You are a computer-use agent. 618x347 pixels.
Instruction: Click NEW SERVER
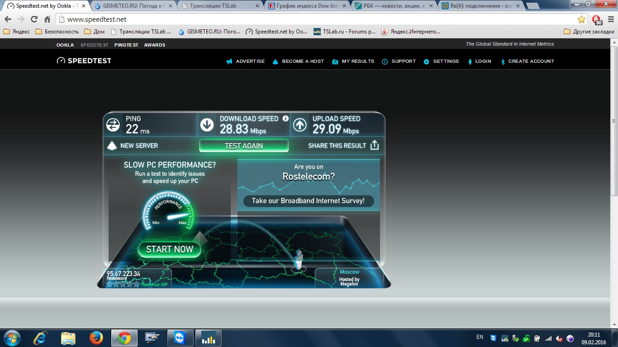coord(139,145)
